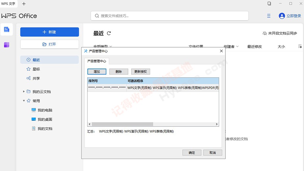Click the document icon beside 我的文档

[34, 128]
